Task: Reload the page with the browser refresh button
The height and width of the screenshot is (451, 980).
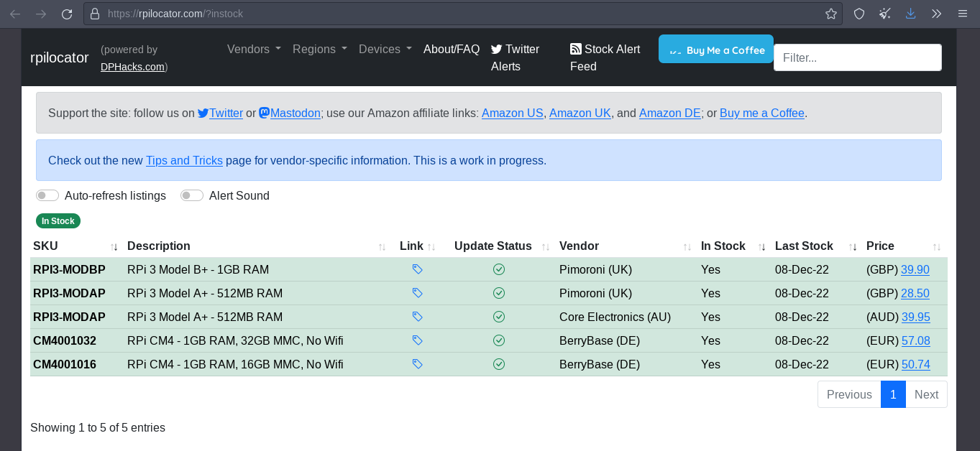Action: [x=67, y=14]
